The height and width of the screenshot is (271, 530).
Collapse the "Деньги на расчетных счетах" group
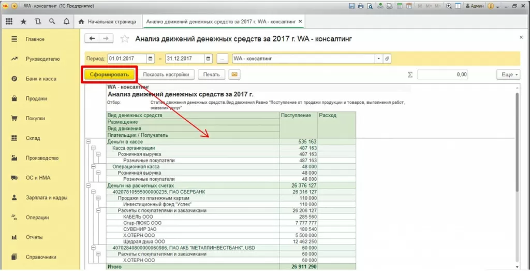tap(88, 185)
